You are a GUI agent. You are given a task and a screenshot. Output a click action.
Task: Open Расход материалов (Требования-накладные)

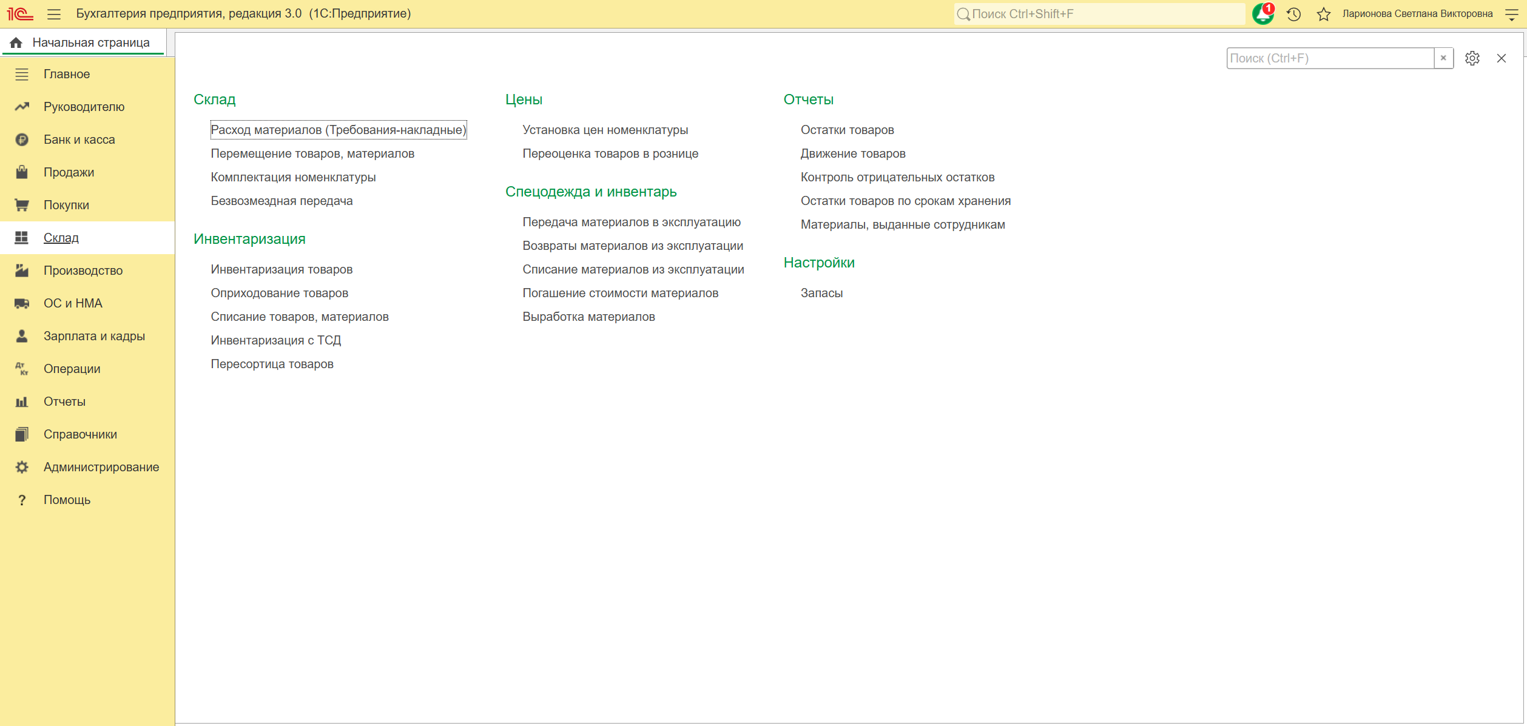(339, 130)
